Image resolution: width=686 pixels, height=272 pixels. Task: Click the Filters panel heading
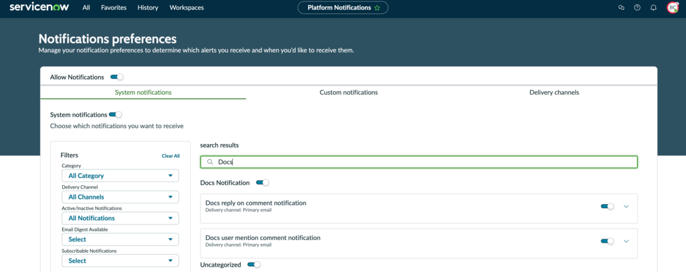tap(70, 155)
